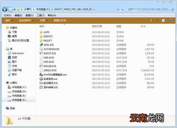Viewport: 177px width, 128px height.
Task: Open the 帮助(H) menu
Action: click(x=52, y=15)
